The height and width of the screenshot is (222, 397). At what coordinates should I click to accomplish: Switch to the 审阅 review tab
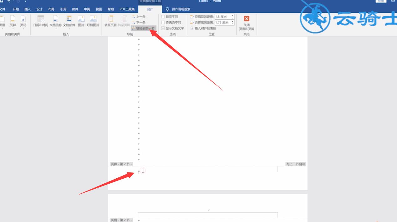(x=87, y=9)
